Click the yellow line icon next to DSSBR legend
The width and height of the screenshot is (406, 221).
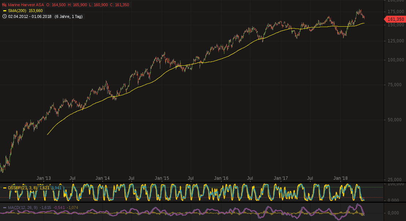(x=5, y=187)
